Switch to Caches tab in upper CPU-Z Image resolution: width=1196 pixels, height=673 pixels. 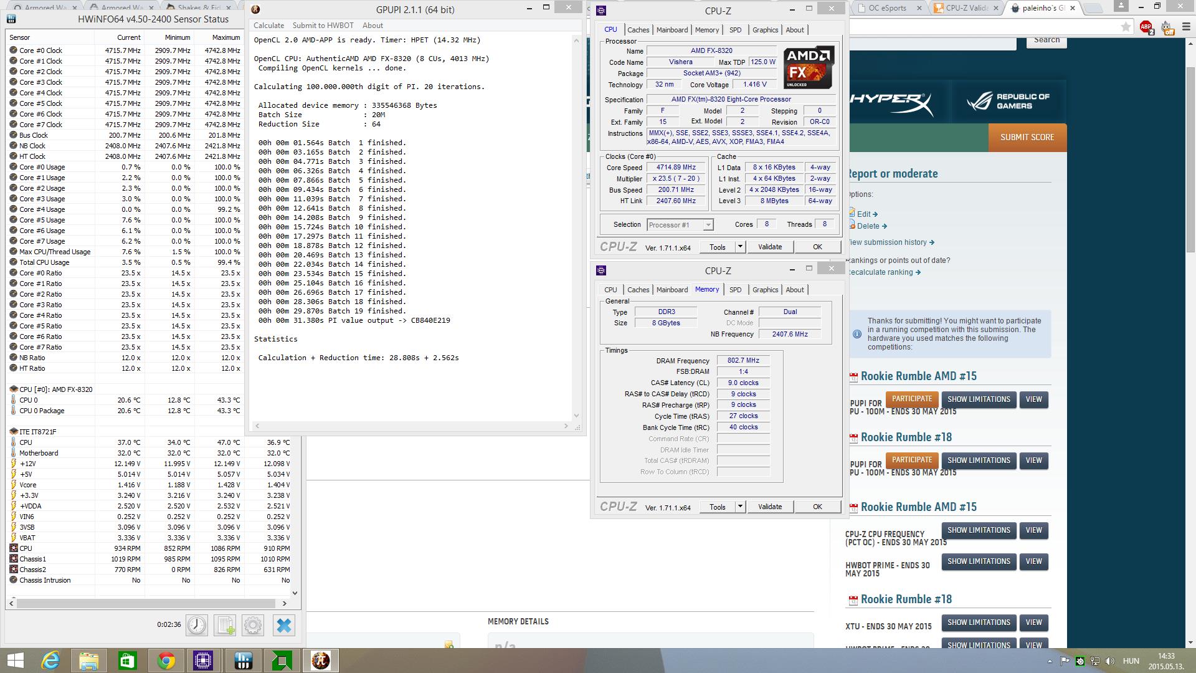pos(638,30)
